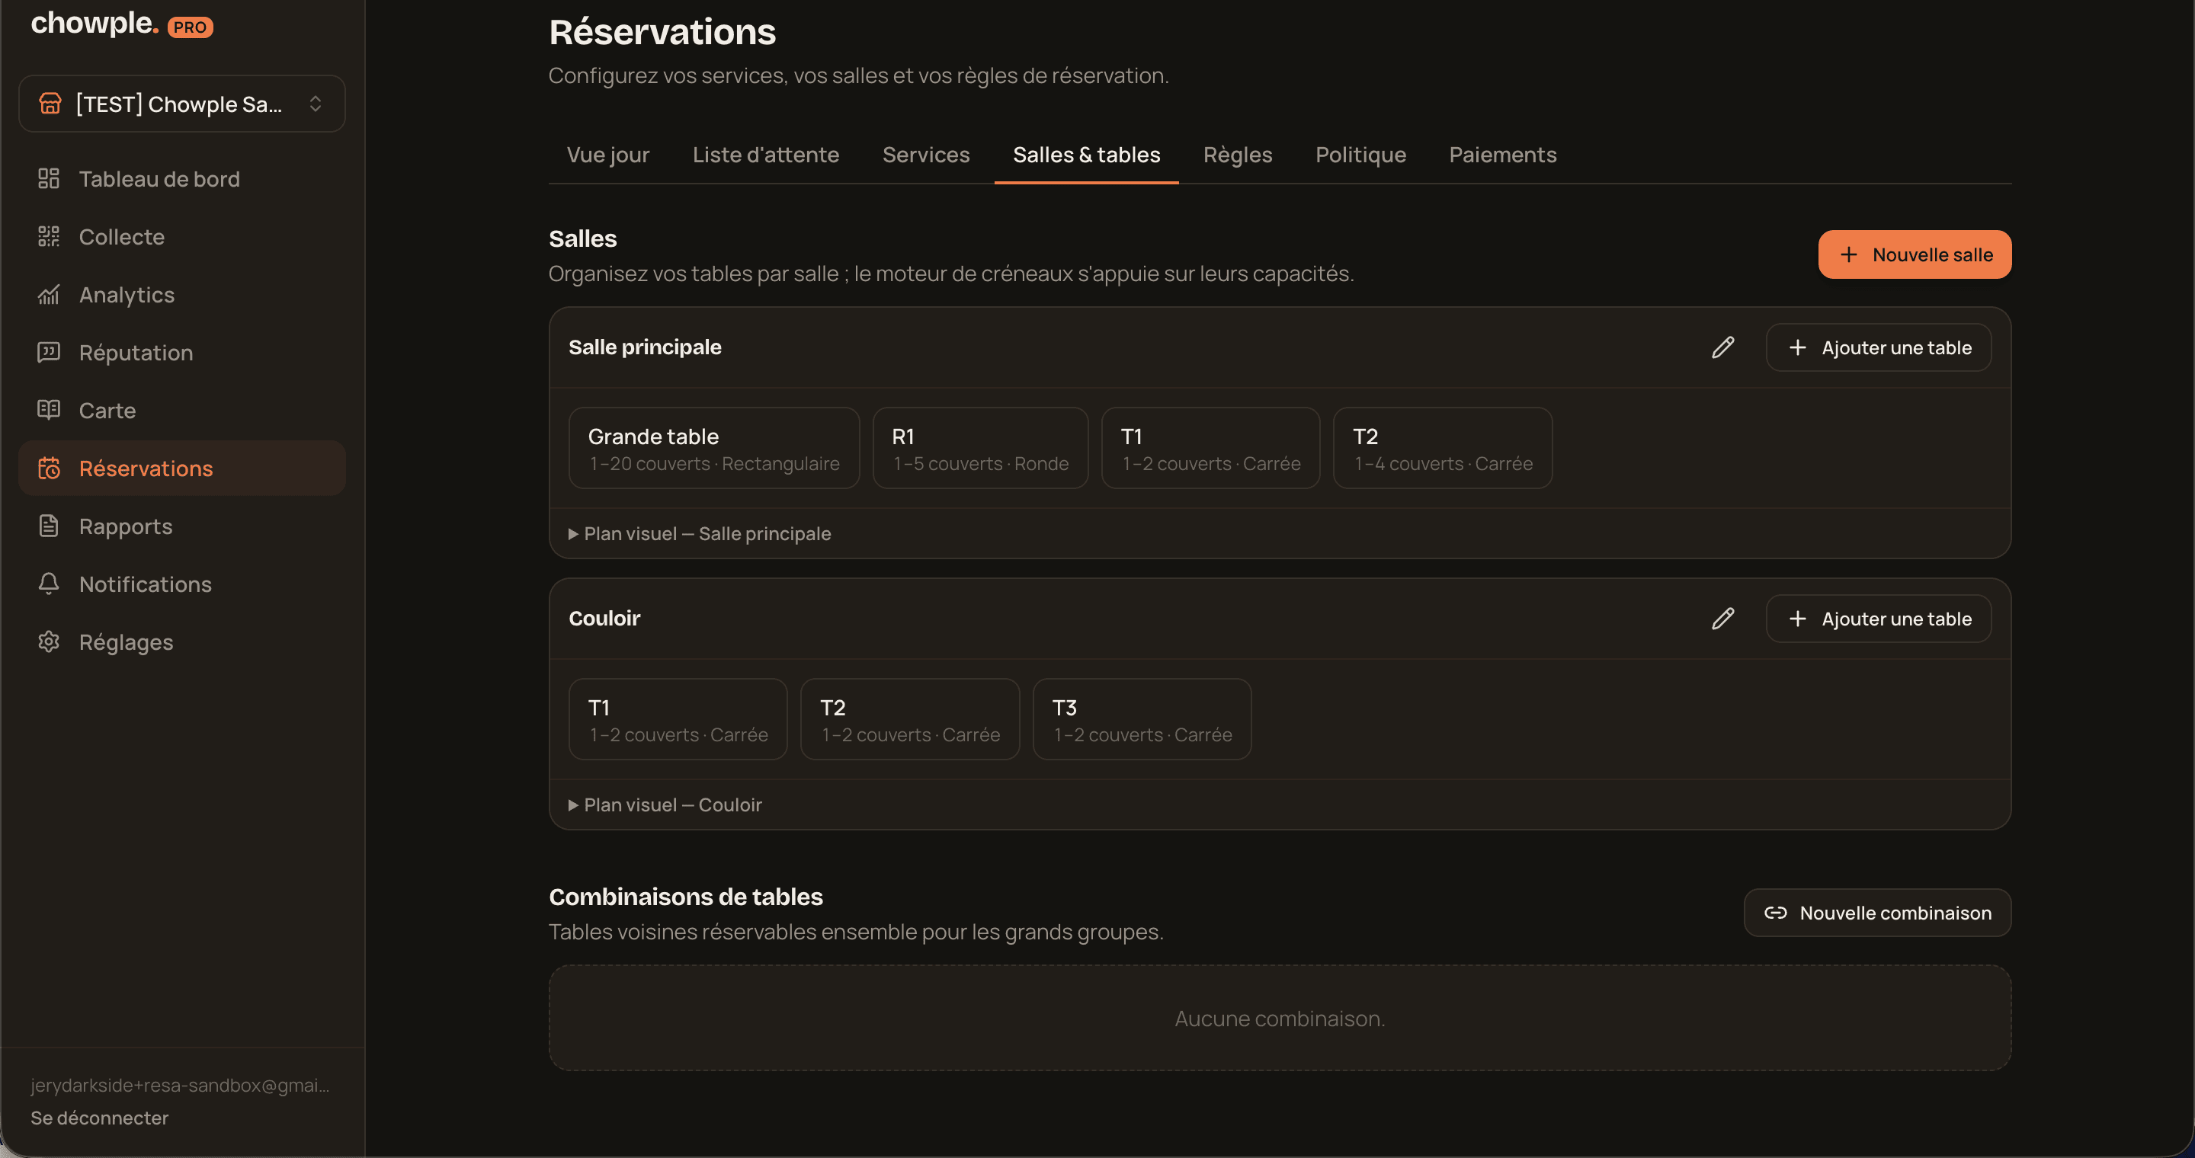This screenshot has height=1158, width=2195.
Task: Expand Plan visuel — Couloir
Action: click(x=665, y=805)
